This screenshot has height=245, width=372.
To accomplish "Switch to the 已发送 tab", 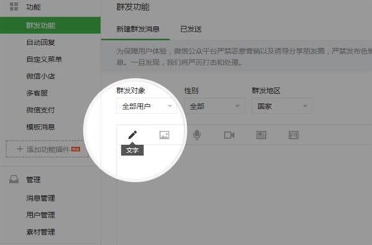I will tap(191, 29).
